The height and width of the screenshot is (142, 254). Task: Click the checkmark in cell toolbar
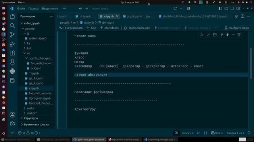pos(208,35)
